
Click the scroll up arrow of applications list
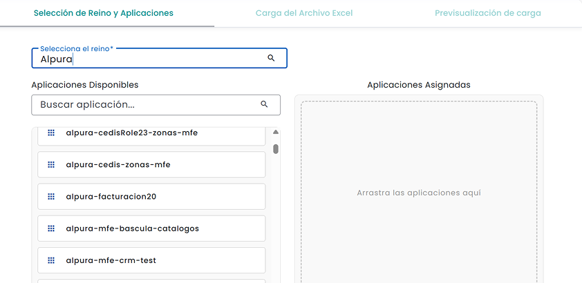point(276,133)
